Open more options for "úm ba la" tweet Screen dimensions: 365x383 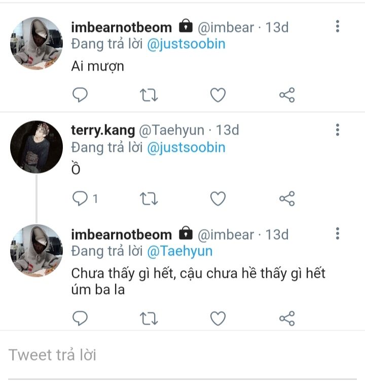tap(337, 234)
